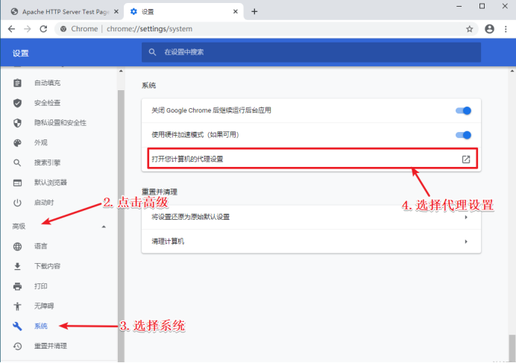Click the 在设置中搜索 search field

tap(311, 52)
